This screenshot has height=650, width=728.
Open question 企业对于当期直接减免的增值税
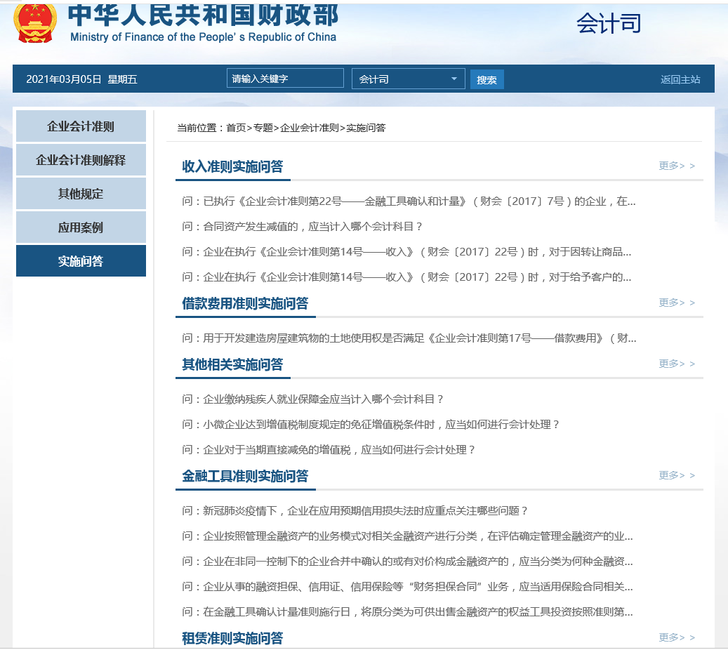tap(329, 450)
